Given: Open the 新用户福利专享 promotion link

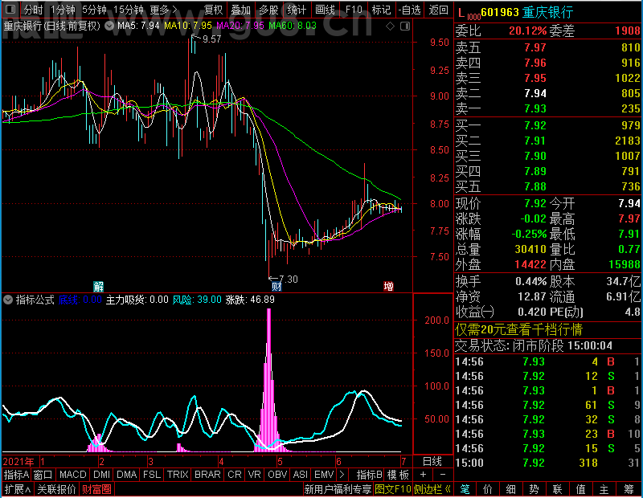Looking at the screenshot, I should [338, 489].
